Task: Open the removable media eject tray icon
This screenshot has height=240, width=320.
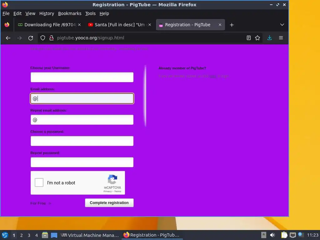Action: [x=264, y=235]
